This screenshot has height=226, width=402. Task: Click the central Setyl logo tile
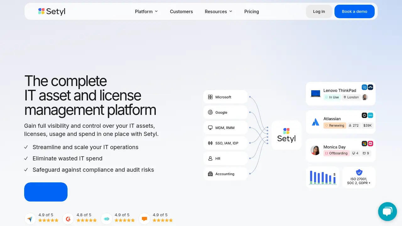coord(286,135)
